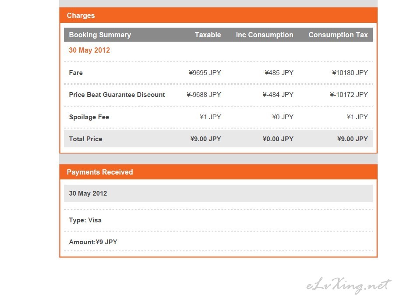396x300 pixels.
Task: Select the Spoilage Fee Consumption Tax ¥1 JPY
Action: tap(357, 117)
